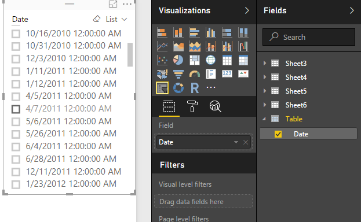Uncheck the Date field in Table
Viewport: 361px width, 222px height.
coord(278,134)
